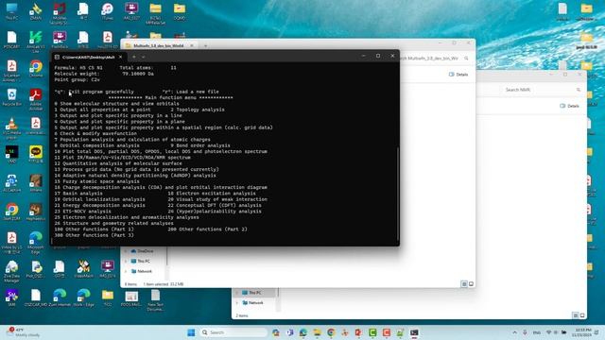Open network Wi-Fi tray icon
This screenshot has width=605, height=340.
point(548,332)
